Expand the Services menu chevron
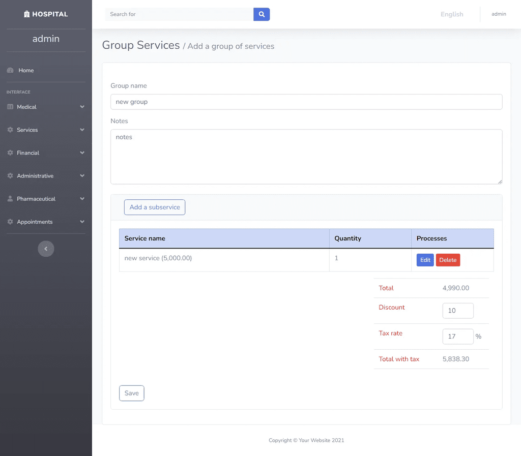The image size is (521, 456). (x=82, y=130)
